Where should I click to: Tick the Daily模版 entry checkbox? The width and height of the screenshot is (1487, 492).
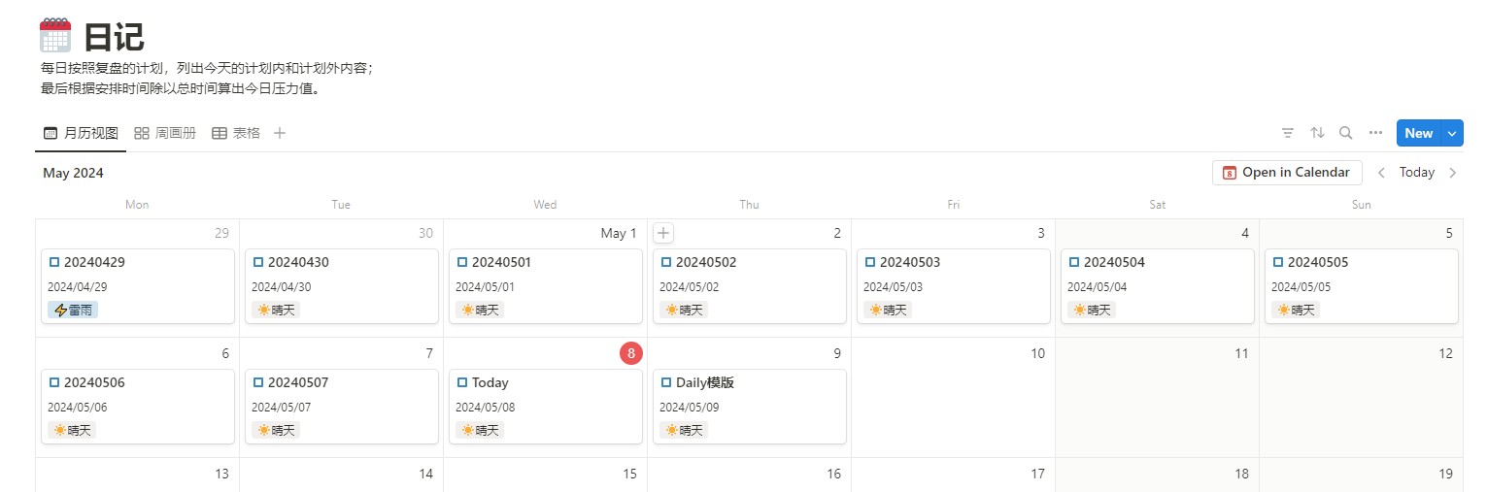pos(666,382)
